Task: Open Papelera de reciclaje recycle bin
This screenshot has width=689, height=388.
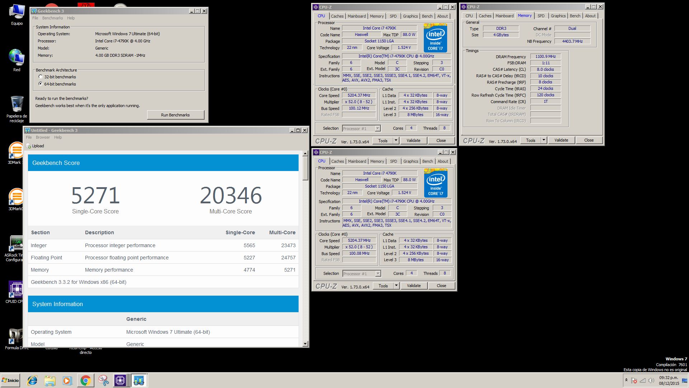Action: 17,109
